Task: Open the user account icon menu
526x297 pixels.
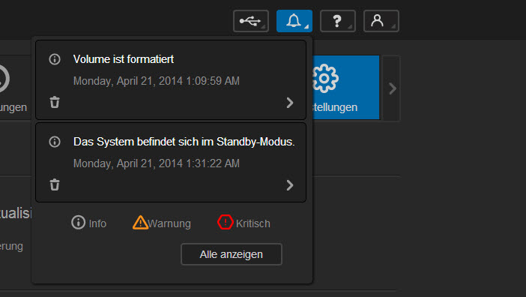Action: [381, 21]
